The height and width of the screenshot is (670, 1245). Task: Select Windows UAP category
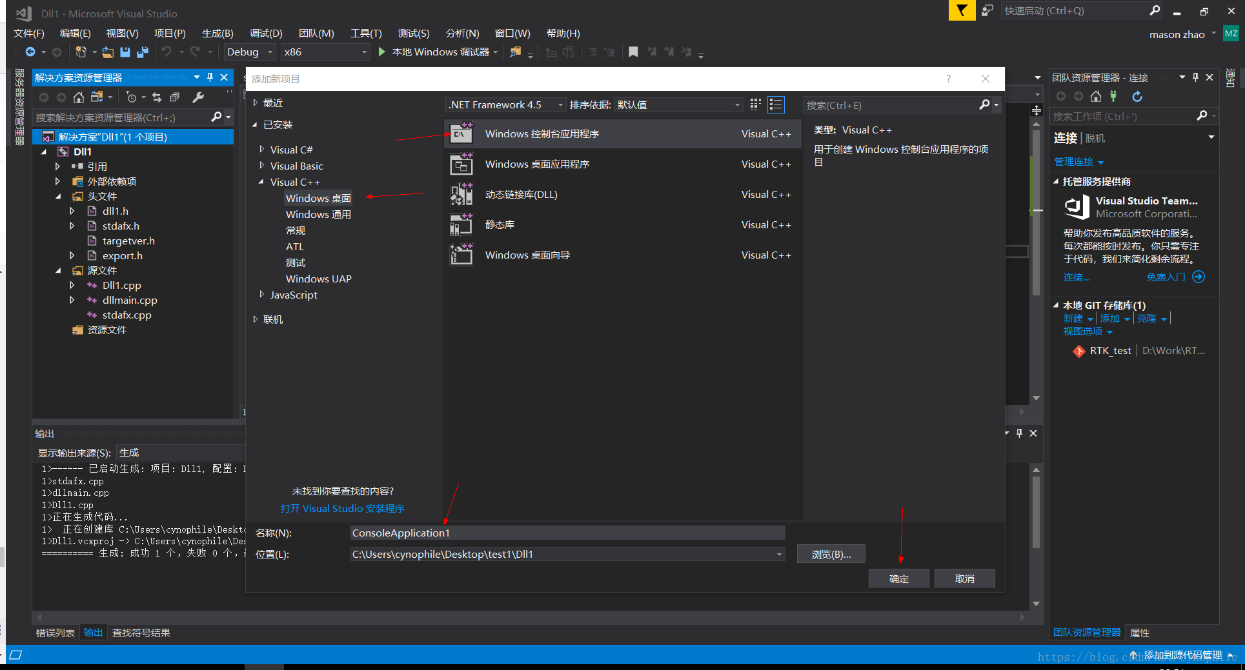pos(319,279)
